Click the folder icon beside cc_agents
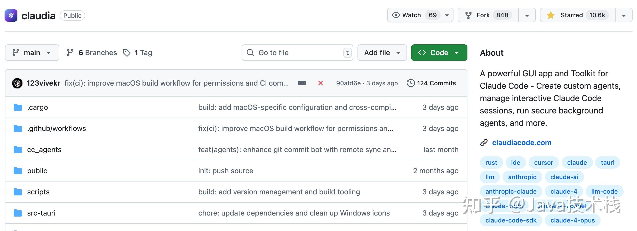The height and width of the screenshot is (231, 637). pyautogui.click(x=18, y=150)
